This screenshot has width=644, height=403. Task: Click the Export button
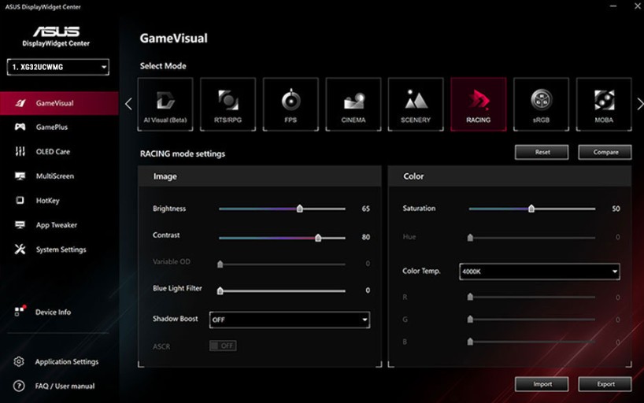[605, 384]
